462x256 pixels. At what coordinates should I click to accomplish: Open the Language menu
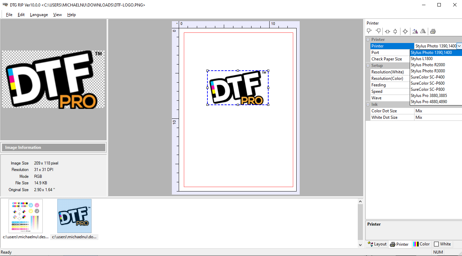pos(39,15)
